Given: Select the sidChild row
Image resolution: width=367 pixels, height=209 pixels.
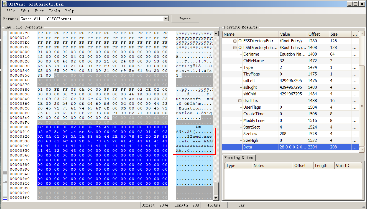Looking at the screenshot, I should click(290, 94).
